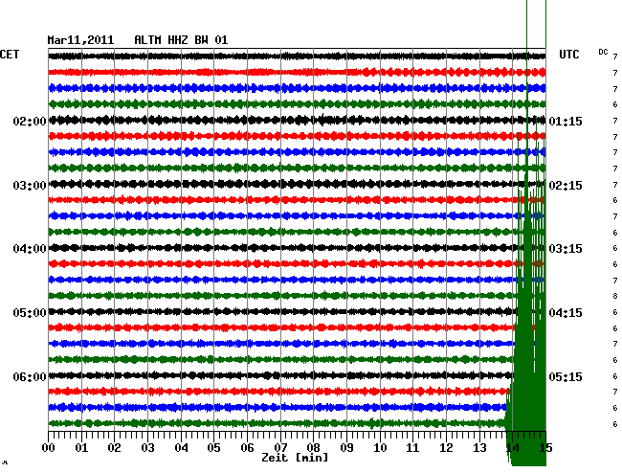Click minute tick label 03
The image size is (622, 473).
pyautogui.click(x=147, y=448)
